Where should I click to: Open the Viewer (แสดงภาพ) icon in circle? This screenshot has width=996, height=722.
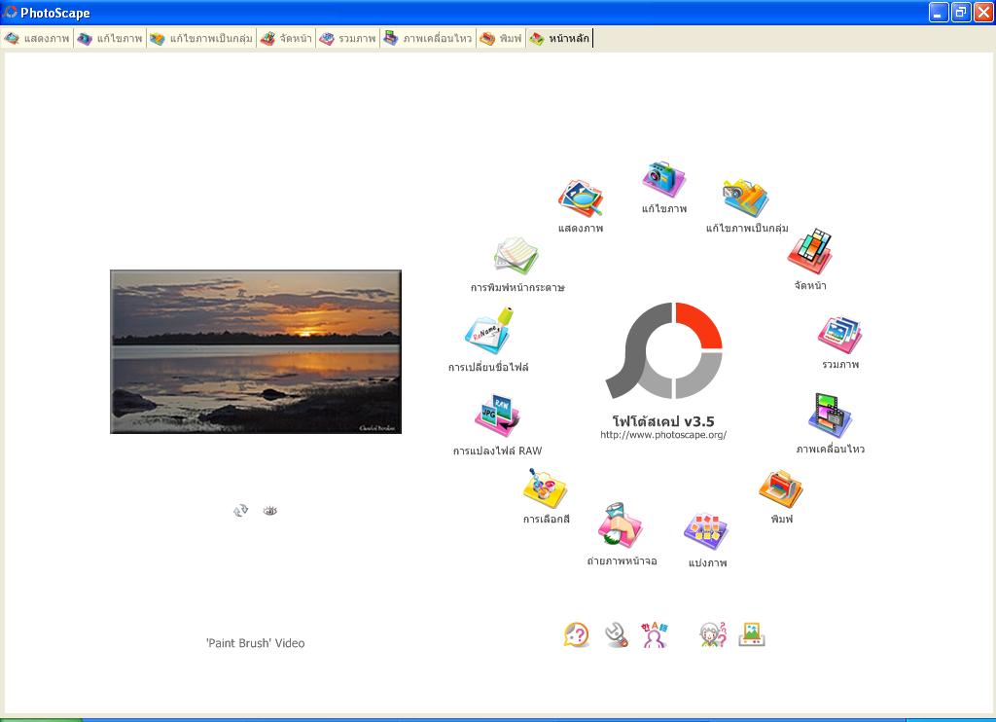point(580,199)
